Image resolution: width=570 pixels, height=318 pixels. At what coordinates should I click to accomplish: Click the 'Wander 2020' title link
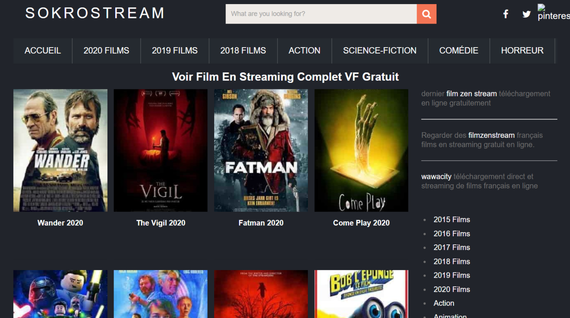point(60,223)
